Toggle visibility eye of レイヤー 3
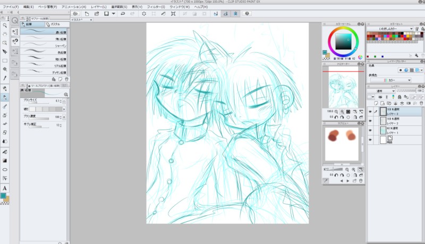 370,112
